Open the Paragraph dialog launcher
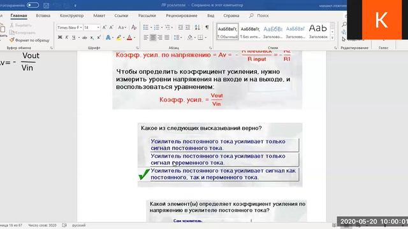 tap(210, 48)
